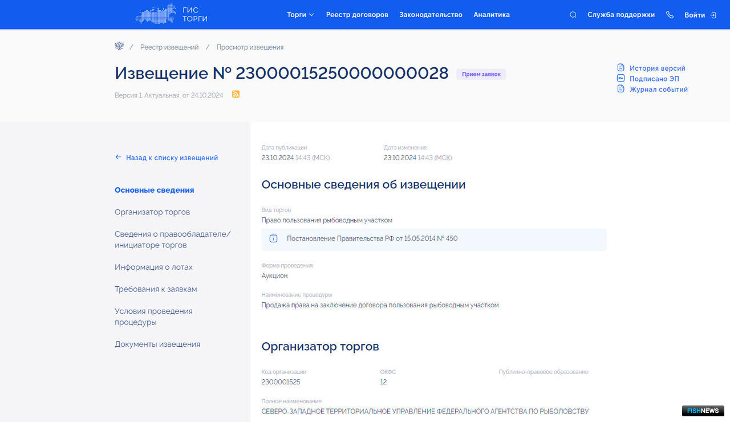
Task: Click Постановление Правительства РФ № 450 text
Action: (x=372, y=238)
